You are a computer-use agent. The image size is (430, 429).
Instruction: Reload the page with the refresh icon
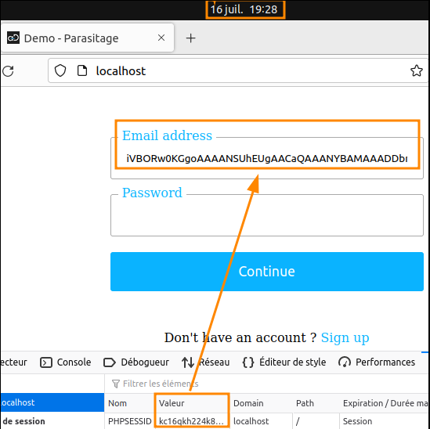(x=9, y=71)
